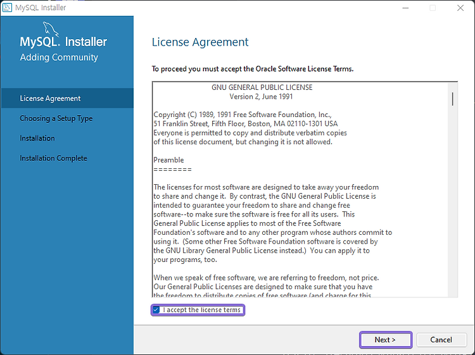Click the Version 2, June 1991 line

pyautogui.click(x=261, y=97)
